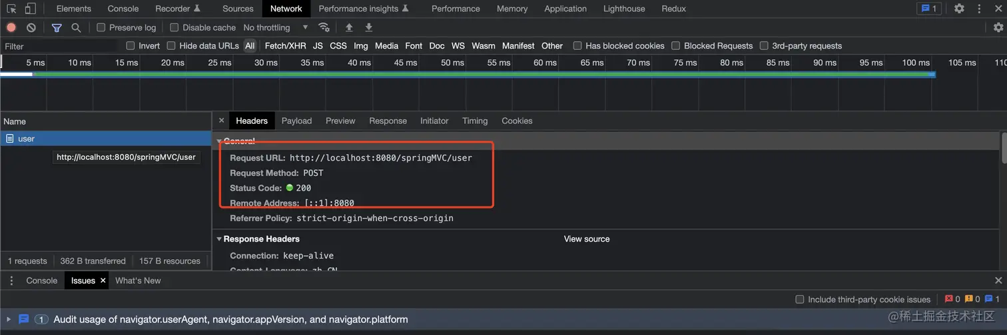Image resolution: width=1007 pixels, height=335 pixels.
Task: Export HAR file with download arrow
Action: [369, 27]
